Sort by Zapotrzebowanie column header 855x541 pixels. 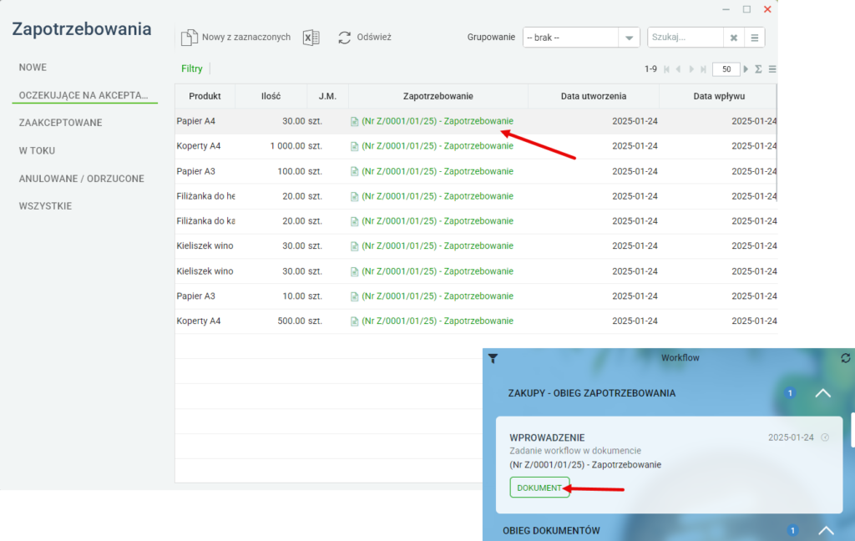click(x=438, y=96)
